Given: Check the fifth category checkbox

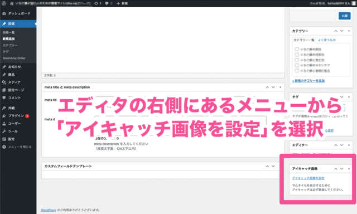Looking at the screenshot, I should click(x=297, y=71).
